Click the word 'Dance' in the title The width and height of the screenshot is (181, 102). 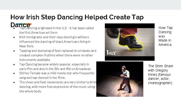coord(20,25)
